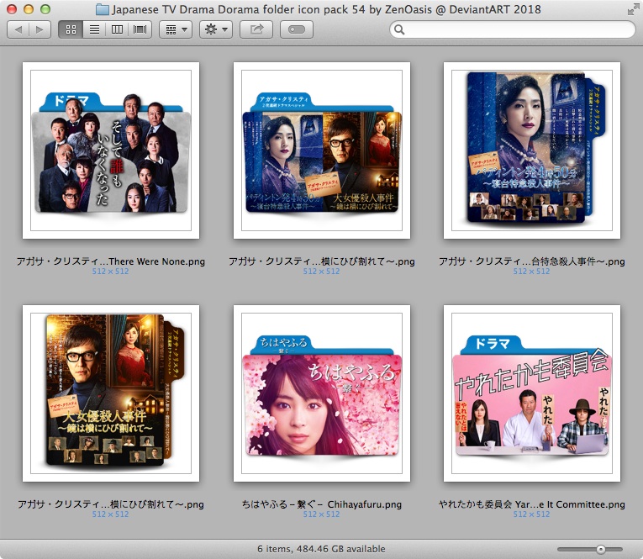Click filename 'ちはやふる -繋ぐ- Chihayafuru.png'
The image size is (643, 559).
(x=321, y=504)
